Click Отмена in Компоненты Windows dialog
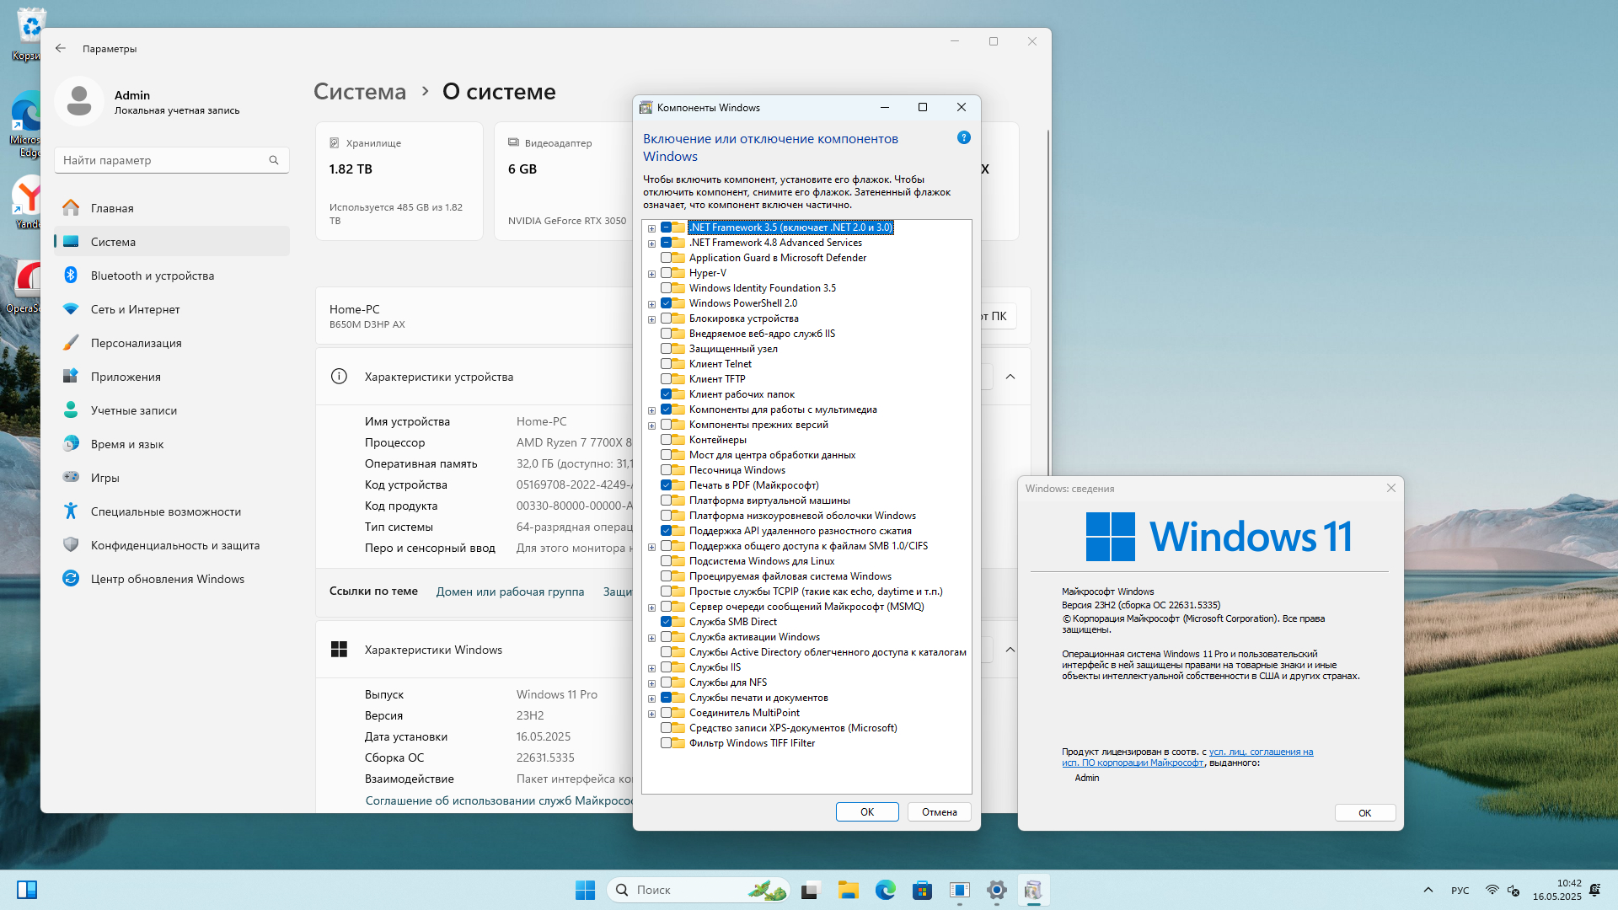Image resolution: width=1618 pixels, height=910 pixels. click(x=939, y=812)
